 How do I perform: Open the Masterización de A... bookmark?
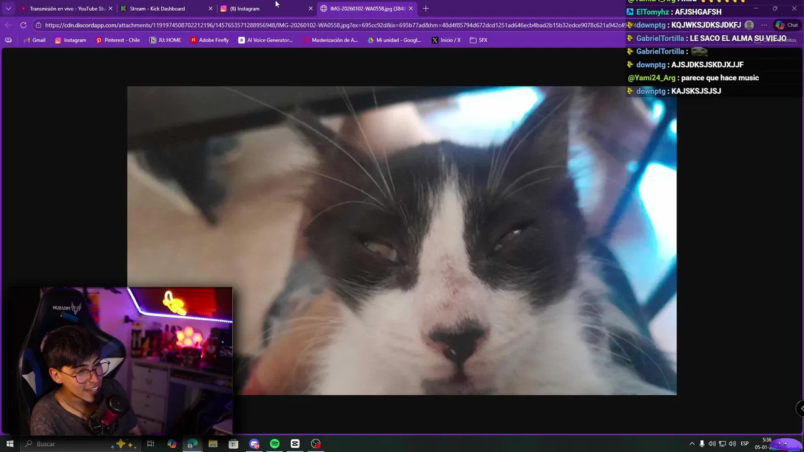tap(330, 40)
